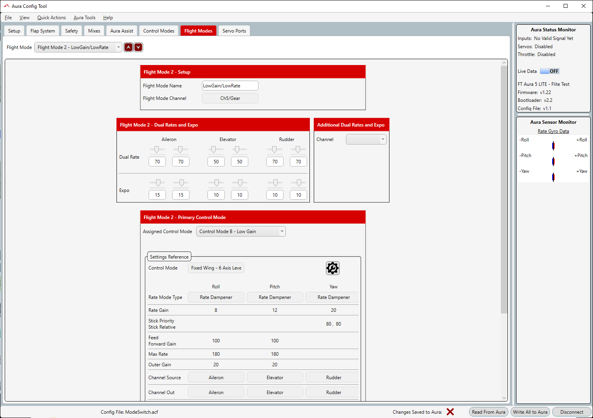Open control mode settings wrench-gear icon
Image resolution: width=593 pixels, height=418 pixels.
332,268
